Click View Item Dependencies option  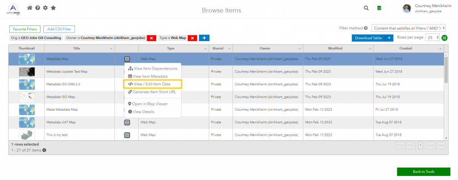tap(153, 68)
